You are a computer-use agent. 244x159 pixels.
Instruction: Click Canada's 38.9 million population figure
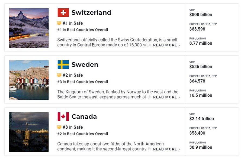point(201,147)
